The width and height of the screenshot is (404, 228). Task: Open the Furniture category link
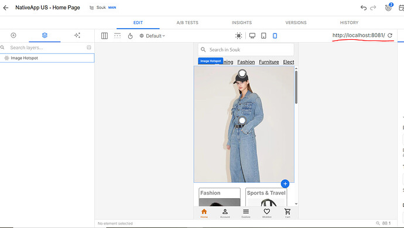[269, 62]
